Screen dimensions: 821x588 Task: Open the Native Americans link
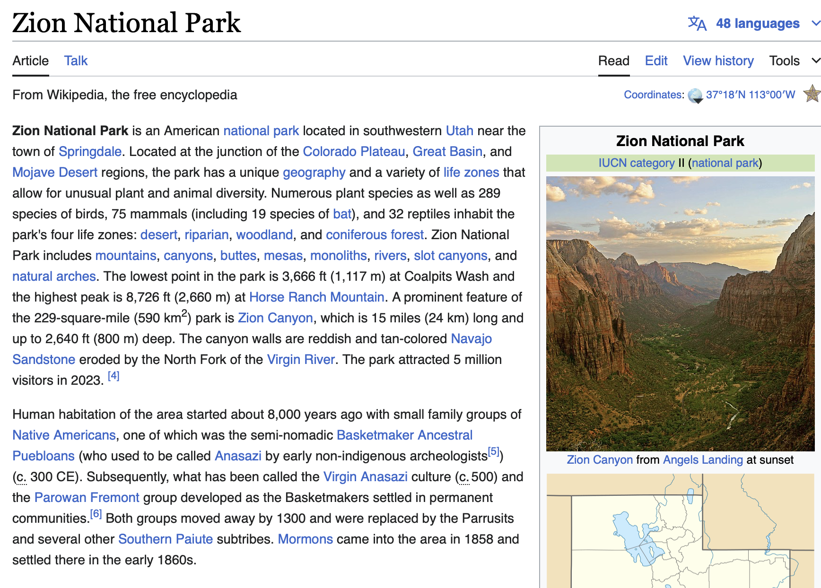[64, 435]
